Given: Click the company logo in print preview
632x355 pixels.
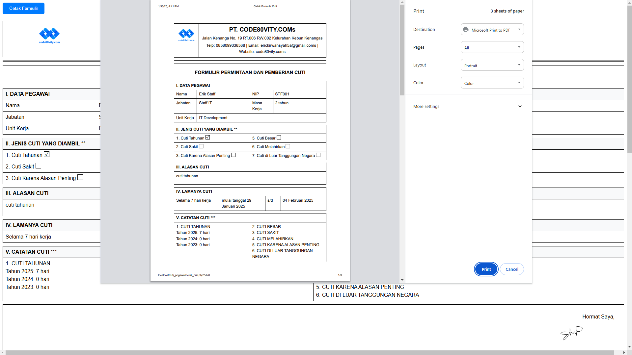Looking at the screenshot, I should point(186,35).
